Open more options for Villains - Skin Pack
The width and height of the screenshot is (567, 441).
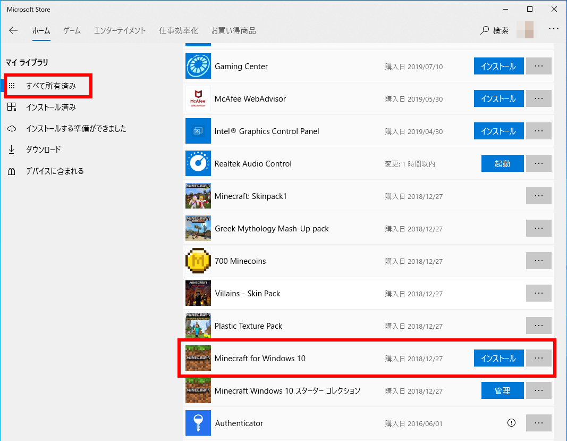pyautogui.click(x=538, y=293)
